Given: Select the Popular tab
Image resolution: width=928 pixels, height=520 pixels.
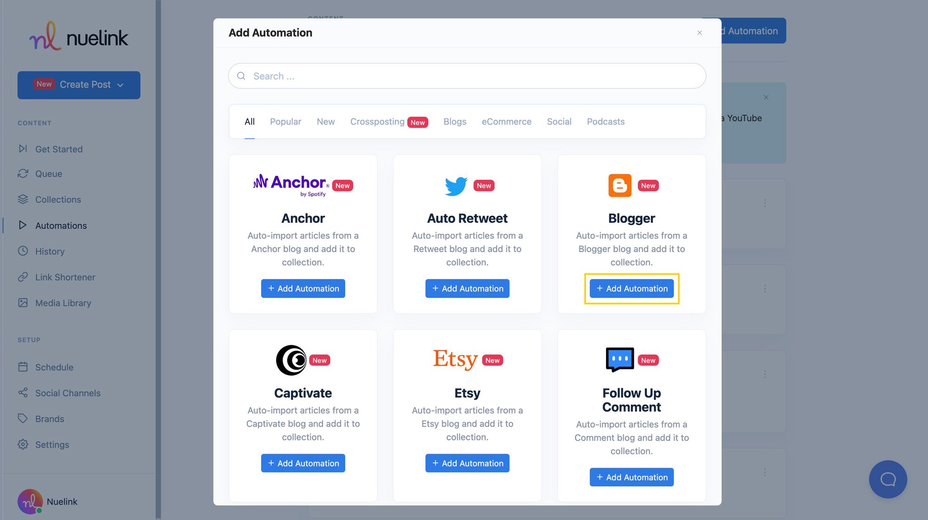Looking at the screenshot, I should pyautogui.click(x=285, y=121).
